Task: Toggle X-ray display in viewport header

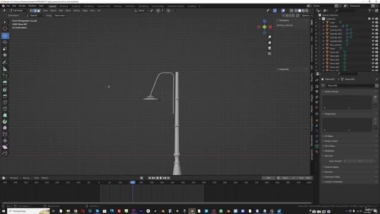Action: tap(292, 11)
